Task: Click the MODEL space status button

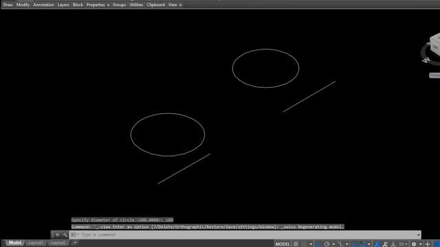Action: point(283,244)
